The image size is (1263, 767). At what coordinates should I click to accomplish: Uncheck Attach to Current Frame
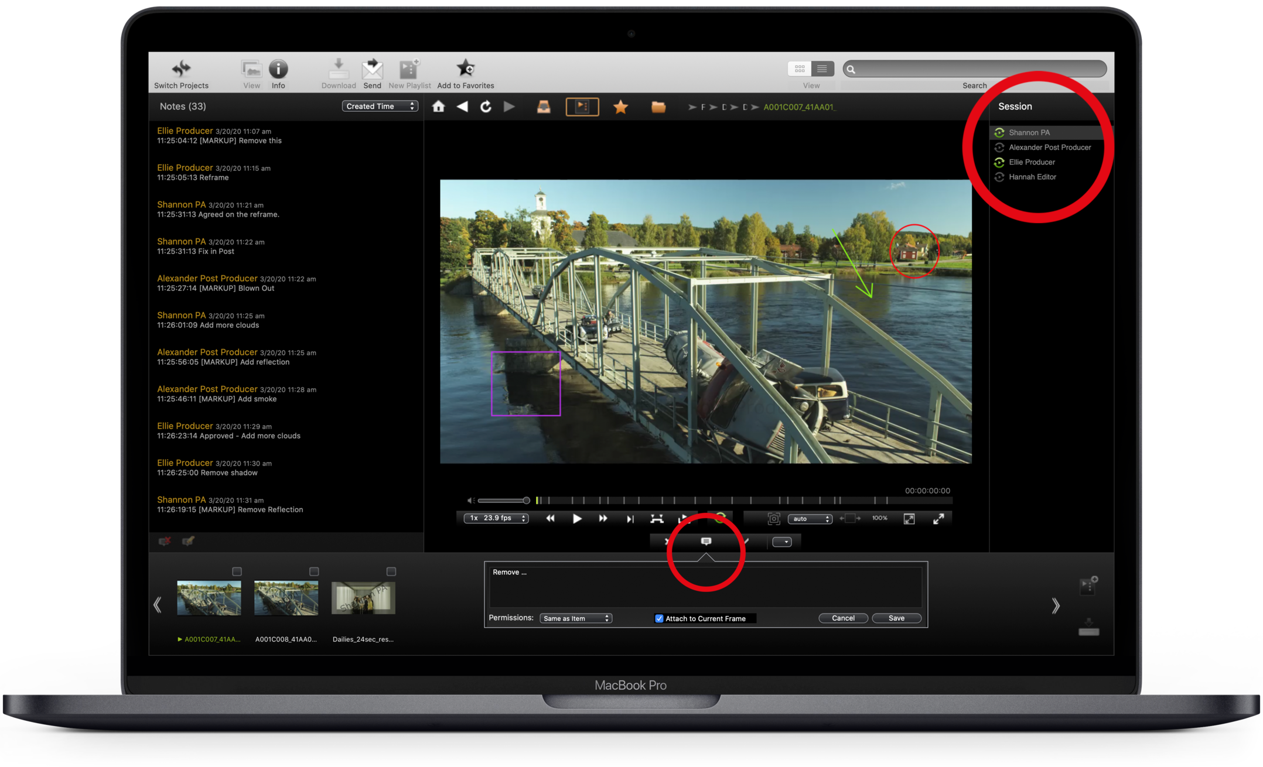tap(659, 618)
